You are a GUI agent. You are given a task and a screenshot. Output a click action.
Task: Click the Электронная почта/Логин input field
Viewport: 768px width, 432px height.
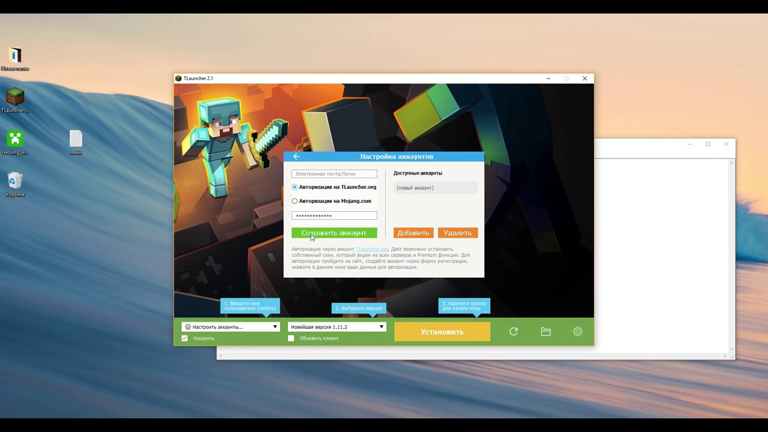(334, 174)
